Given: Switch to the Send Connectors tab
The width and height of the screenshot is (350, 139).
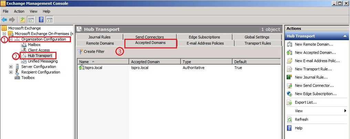Looking at the screenshot, I should click(x=149, y=37).
